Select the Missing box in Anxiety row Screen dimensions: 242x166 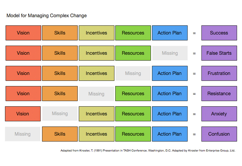[60, 114]
